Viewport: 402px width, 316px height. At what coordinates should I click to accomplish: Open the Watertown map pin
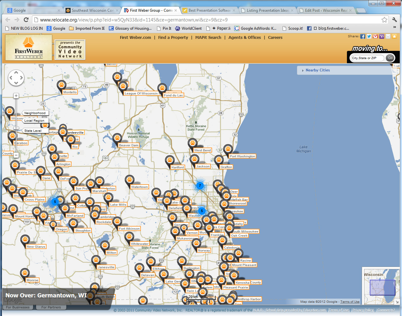click(x=129, y=180)
